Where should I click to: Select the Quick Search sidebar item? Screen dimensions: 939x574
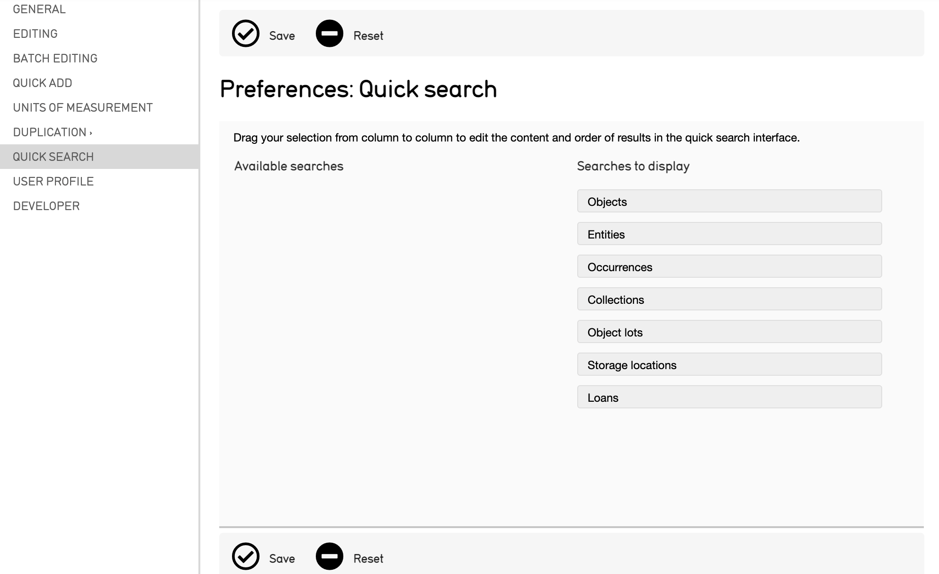point(54,157)
